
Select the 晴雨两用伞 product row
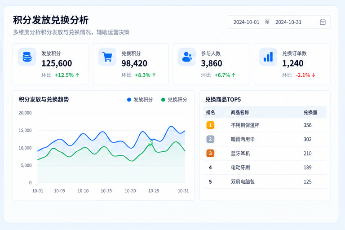coord(265,139)
